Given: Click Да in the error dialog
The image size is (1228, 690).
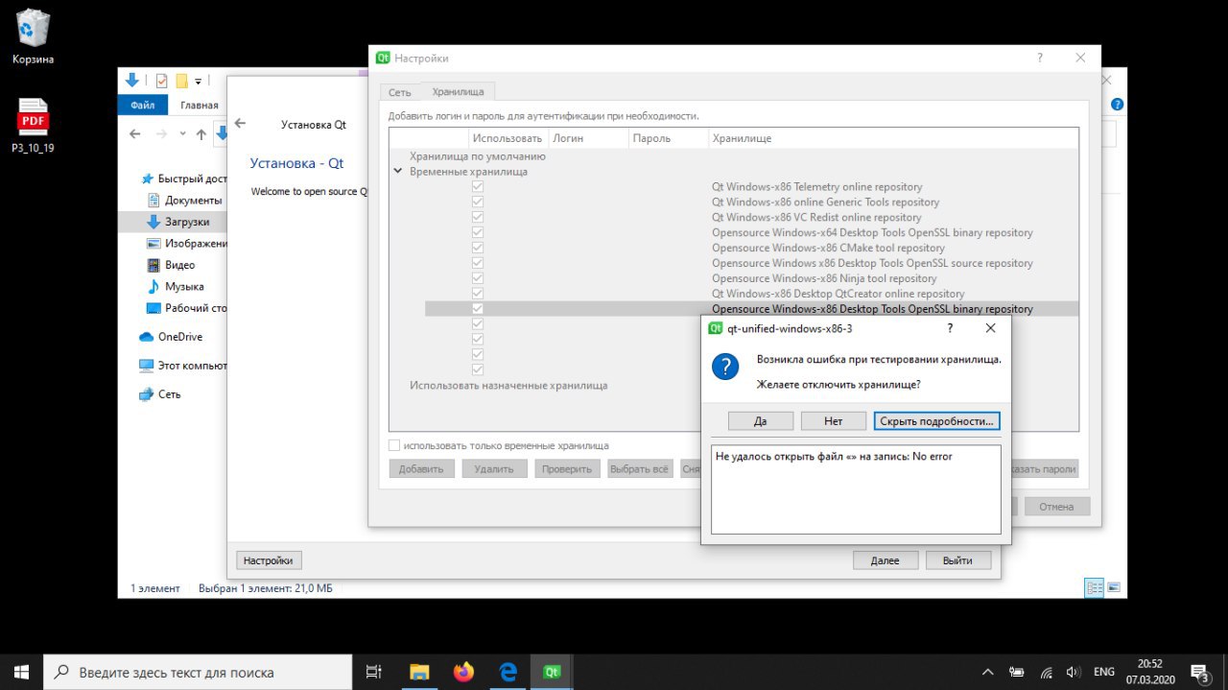Looking at the screenshot, I should tap(761, 420).
